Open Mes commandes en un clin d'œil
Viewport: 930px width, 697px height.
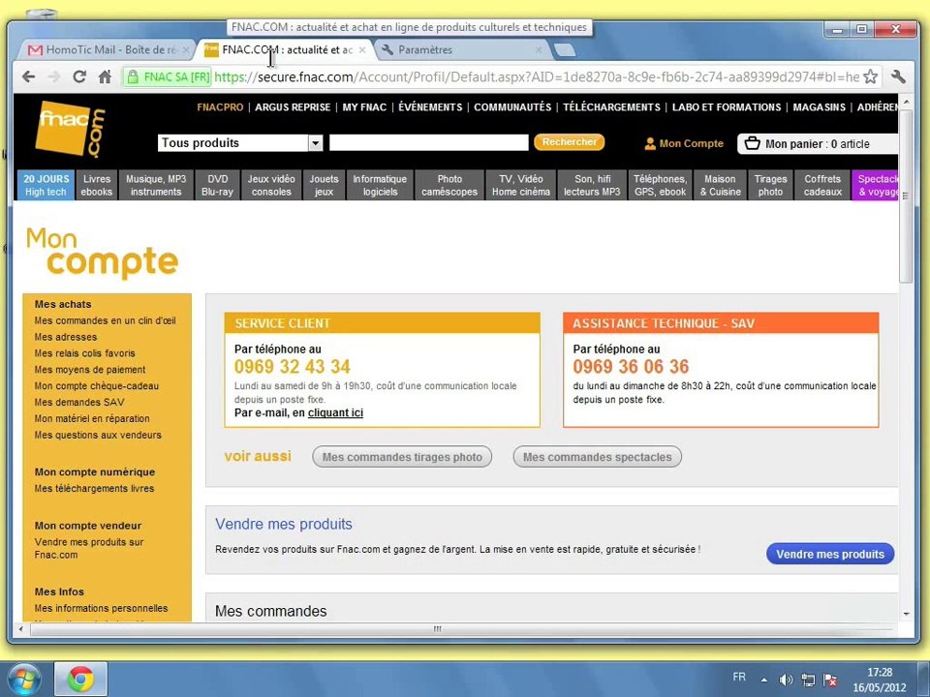coord(105,320)
